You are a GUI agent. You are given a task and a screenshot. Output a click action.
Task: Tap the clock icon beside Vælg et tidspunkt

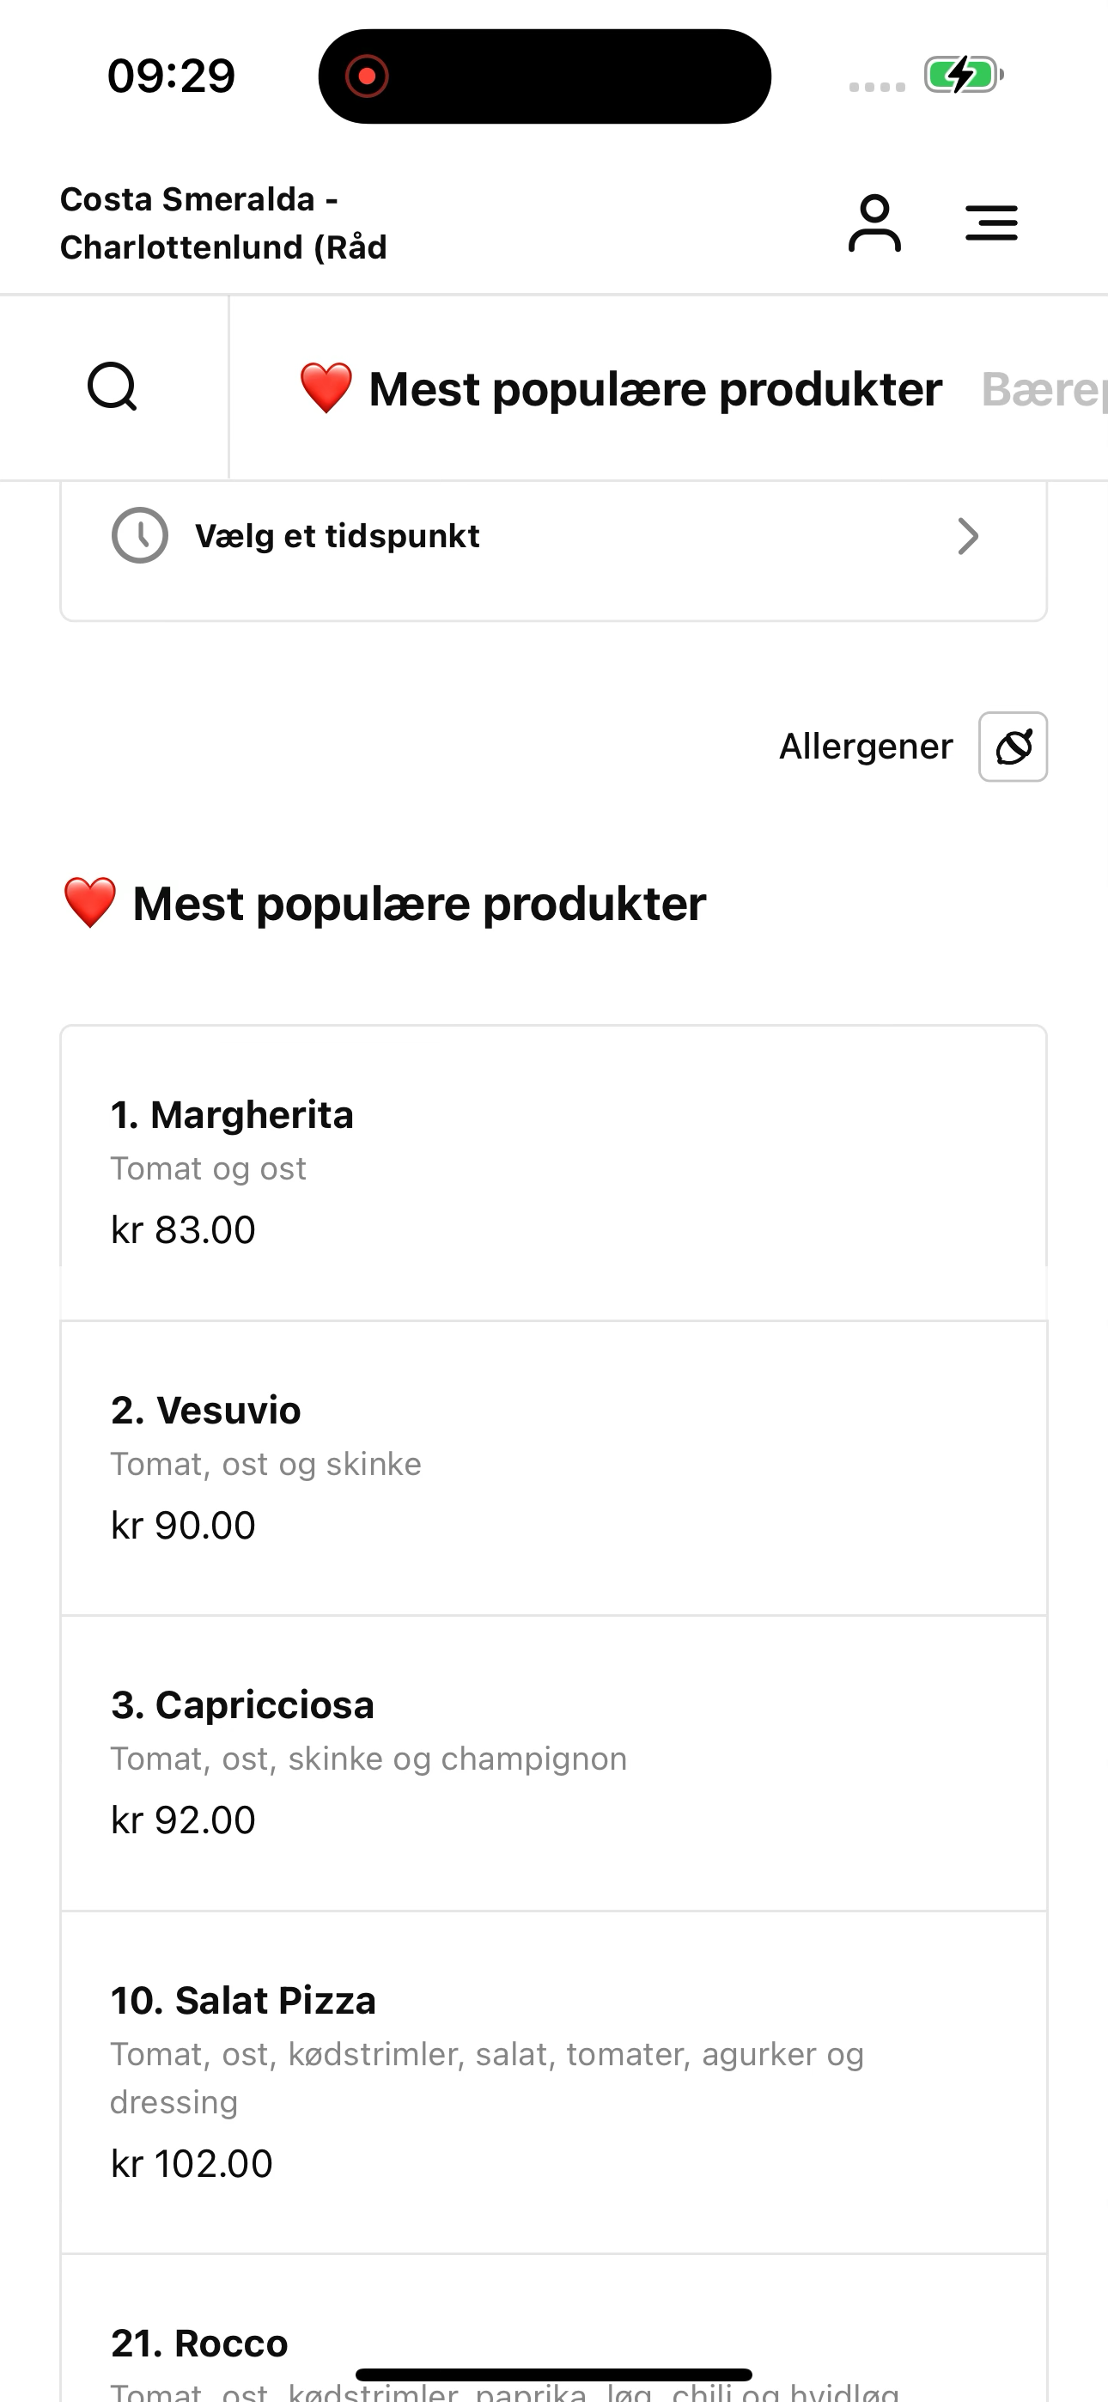point(140,535)
